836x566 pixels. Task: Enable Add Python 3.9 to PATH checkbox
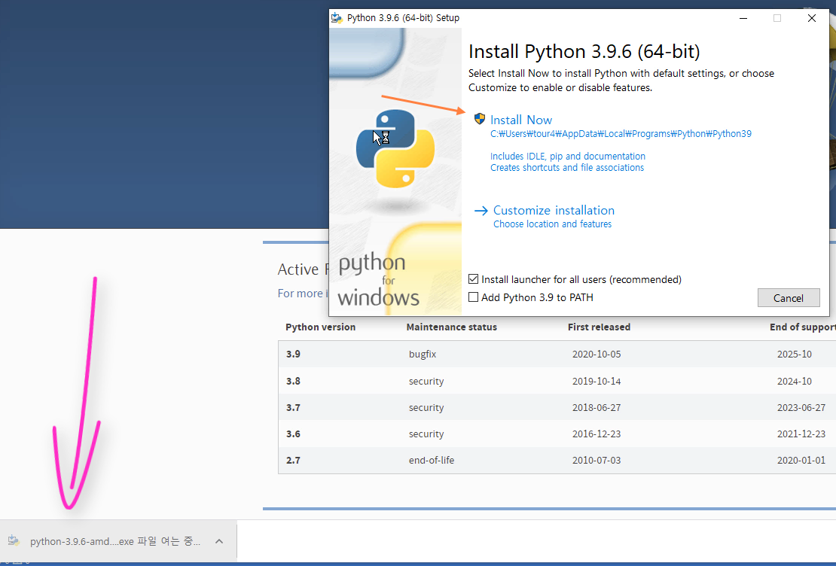[x=473, y=297]
